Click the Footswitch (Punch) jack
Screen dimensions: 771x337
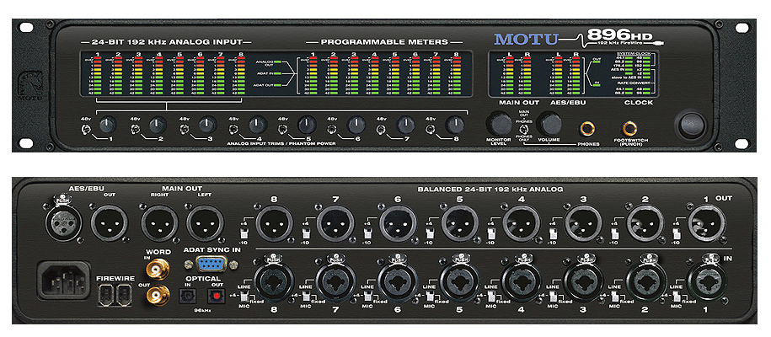coord(629,129)
